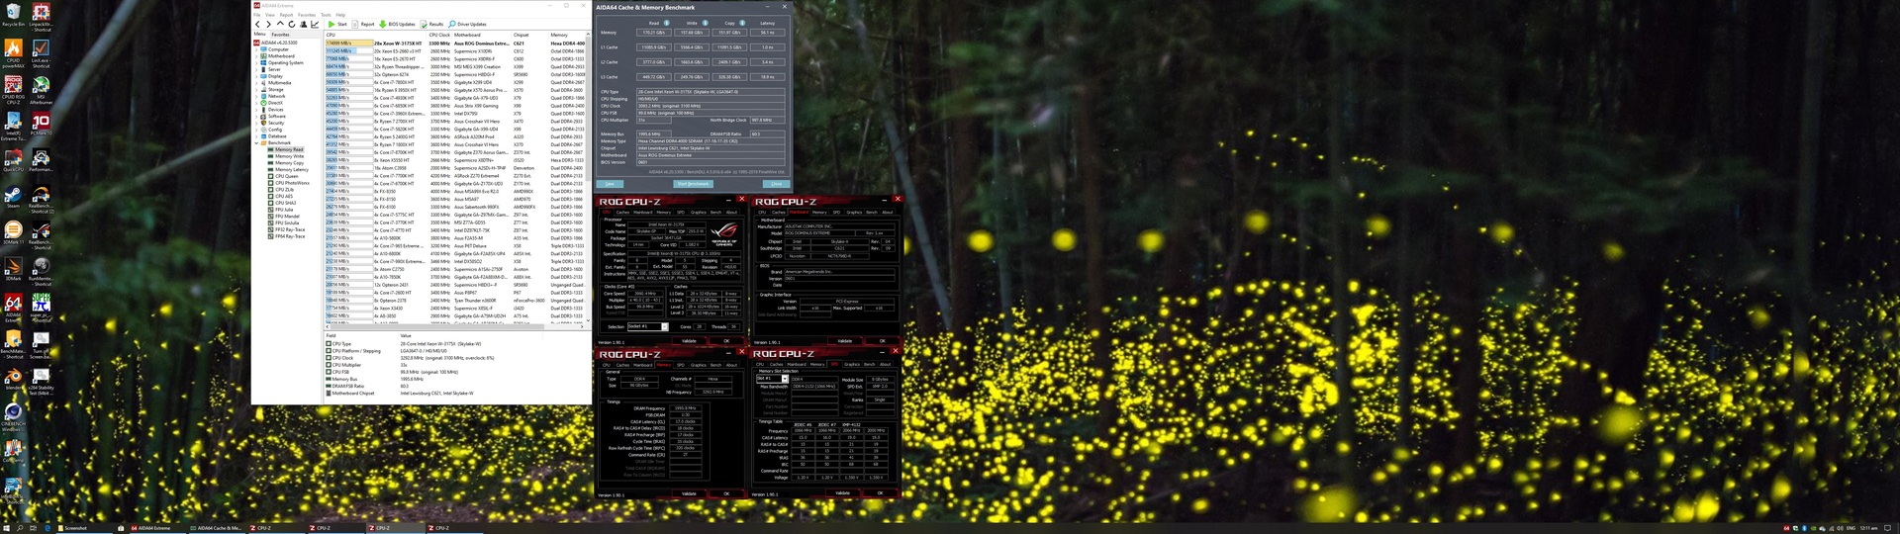Screen dimensions: 1900x534
Task: Open AIDA64 Extreme desktop icon
Action: [x=14, y=307]
